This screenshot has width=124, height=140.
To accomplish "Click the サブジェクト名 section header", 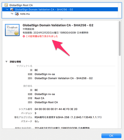I will 24,66.
